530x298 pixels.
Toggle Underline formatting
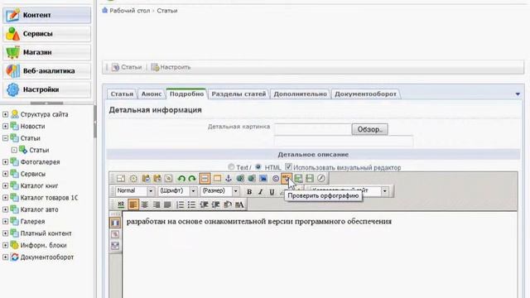272,191
